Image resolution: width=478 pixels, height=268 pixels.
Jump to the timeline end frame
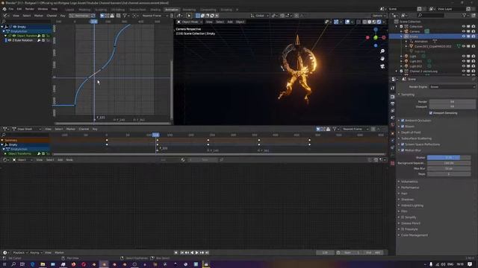point(207,252)
